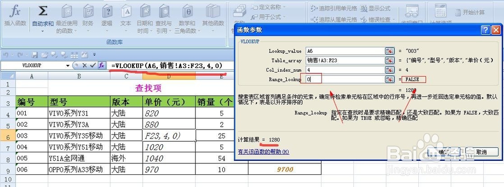Click the Save floppy disk icon

(x=35, y=54)
